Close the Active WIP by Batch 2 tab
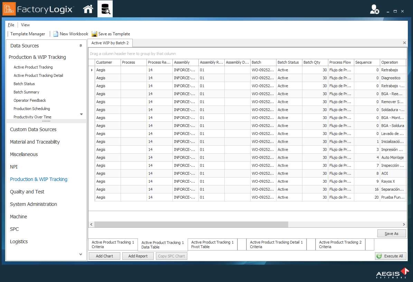The width and height of the screenshot is (413, 282). tap(404, 43)
